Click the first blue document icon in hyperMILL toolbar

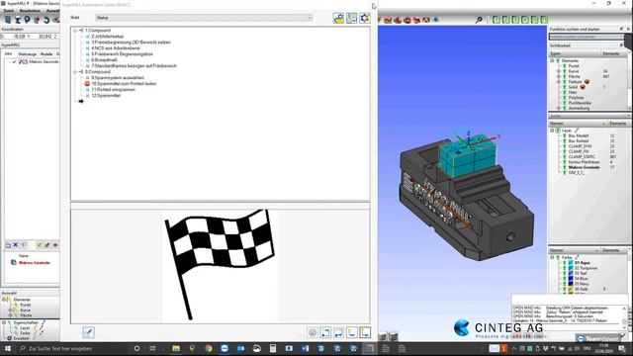8,20
